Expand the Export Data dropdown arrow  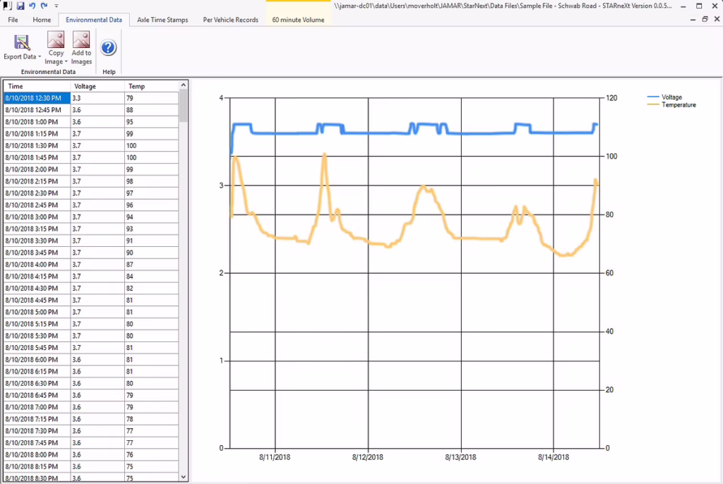tap(40, 56)
